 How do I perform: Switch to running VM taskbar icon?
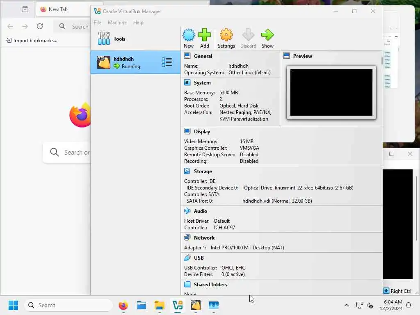[x=196, y=305]
